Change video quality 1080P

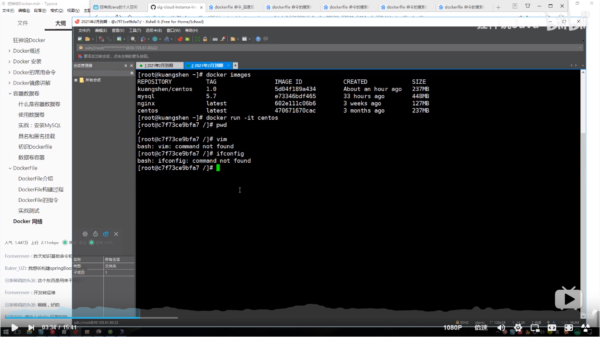(x=452, y=328)
